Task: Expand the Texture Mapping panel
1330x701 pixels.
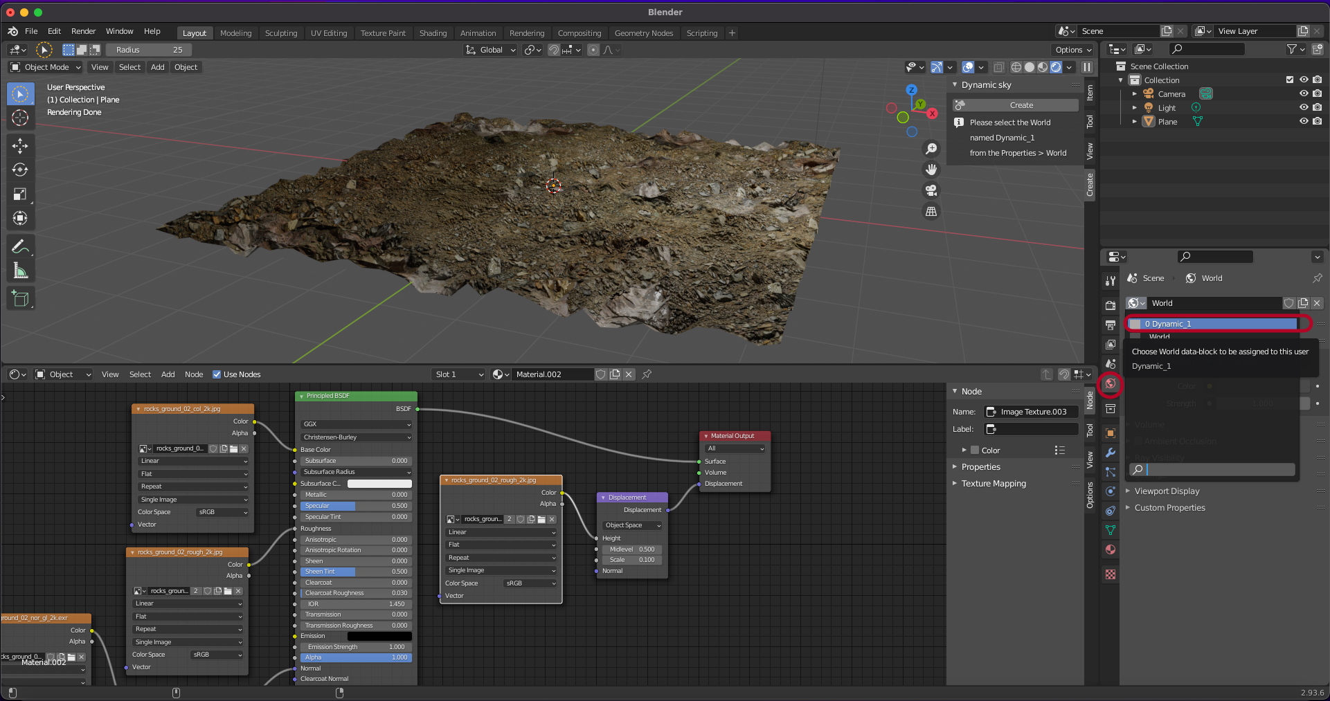Action: pyautogui.click(x=994, y=484)
